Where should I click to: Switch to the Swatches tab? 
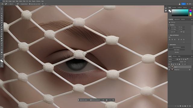[174, 7]
